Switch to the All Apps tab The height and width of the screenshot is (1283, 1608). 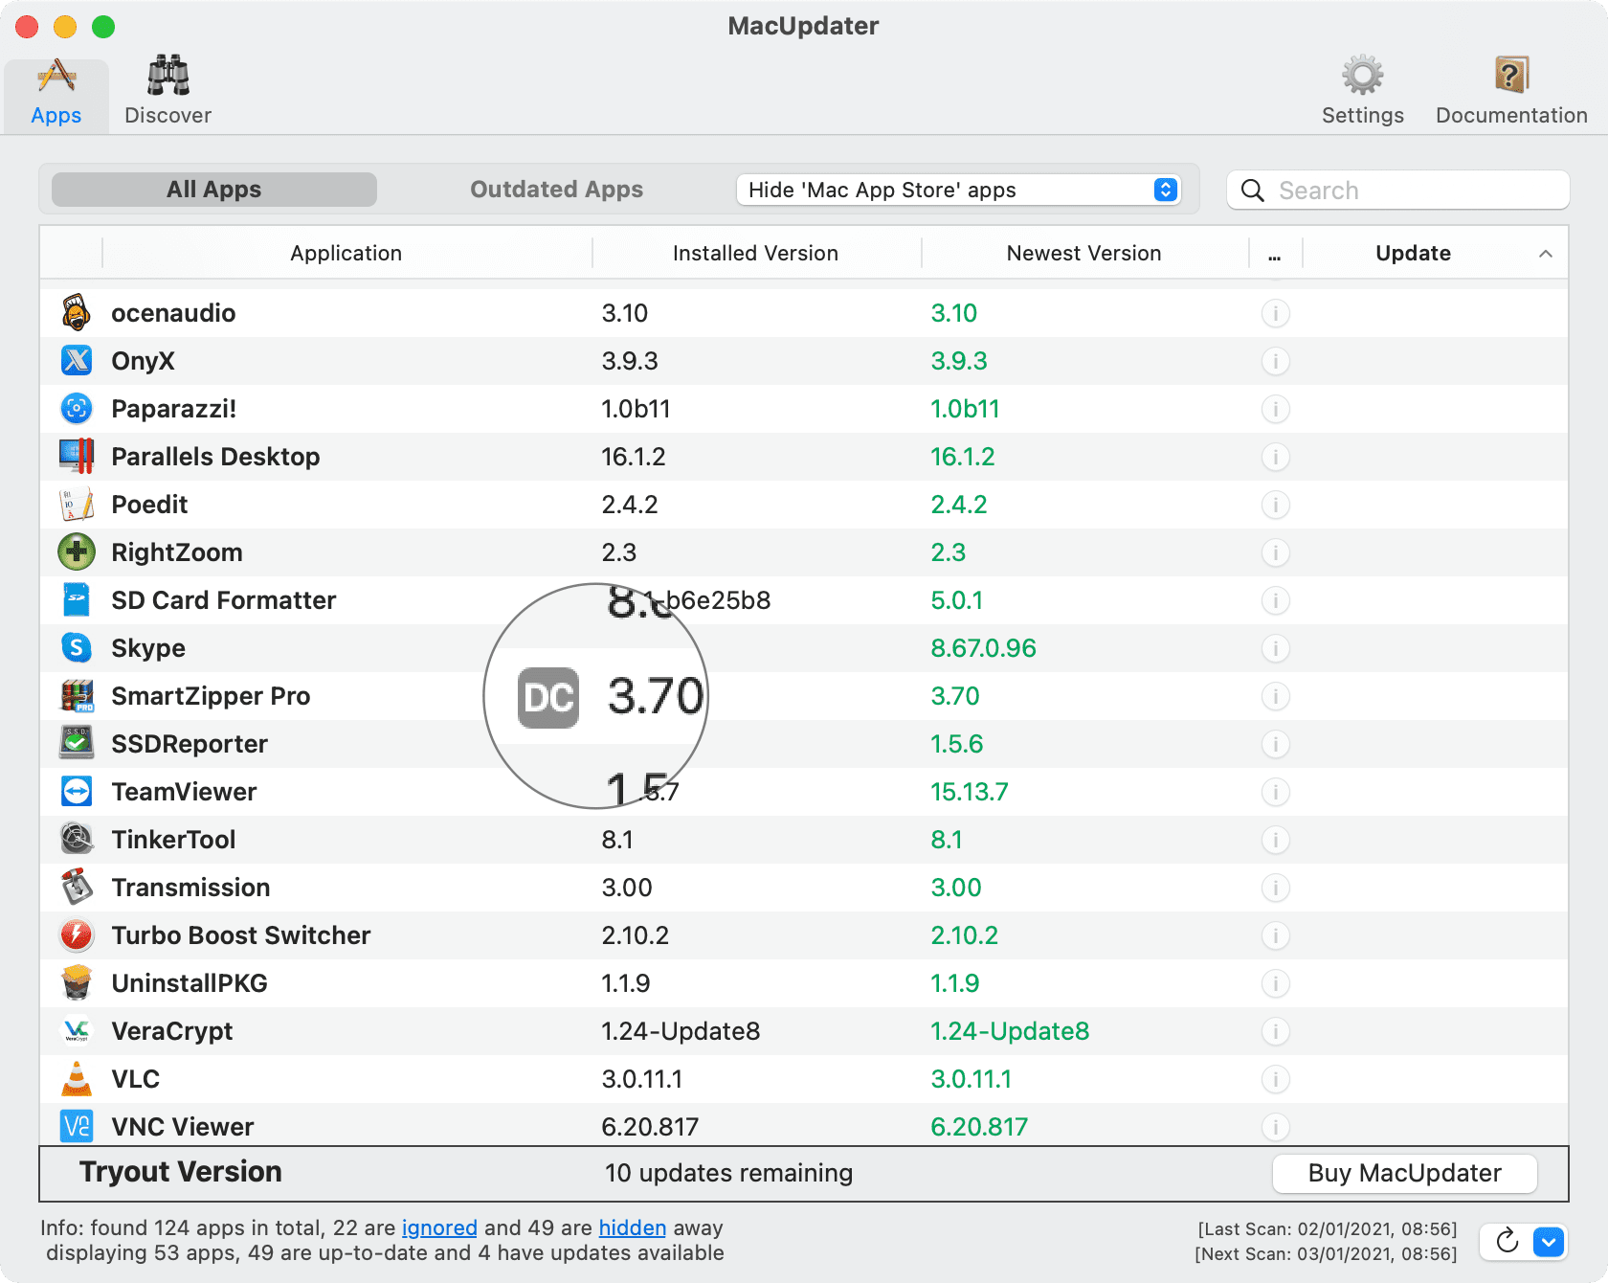[214, 190]
